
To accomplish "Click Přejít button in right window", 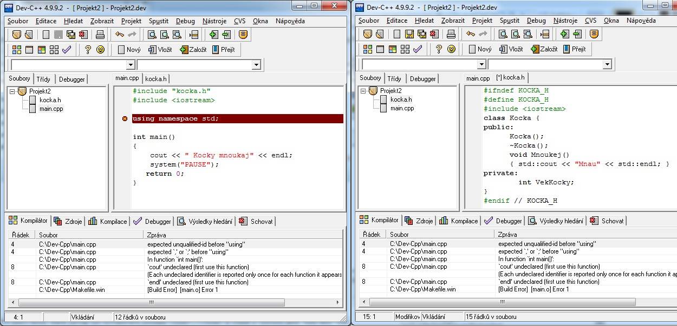I will (574, 49).
